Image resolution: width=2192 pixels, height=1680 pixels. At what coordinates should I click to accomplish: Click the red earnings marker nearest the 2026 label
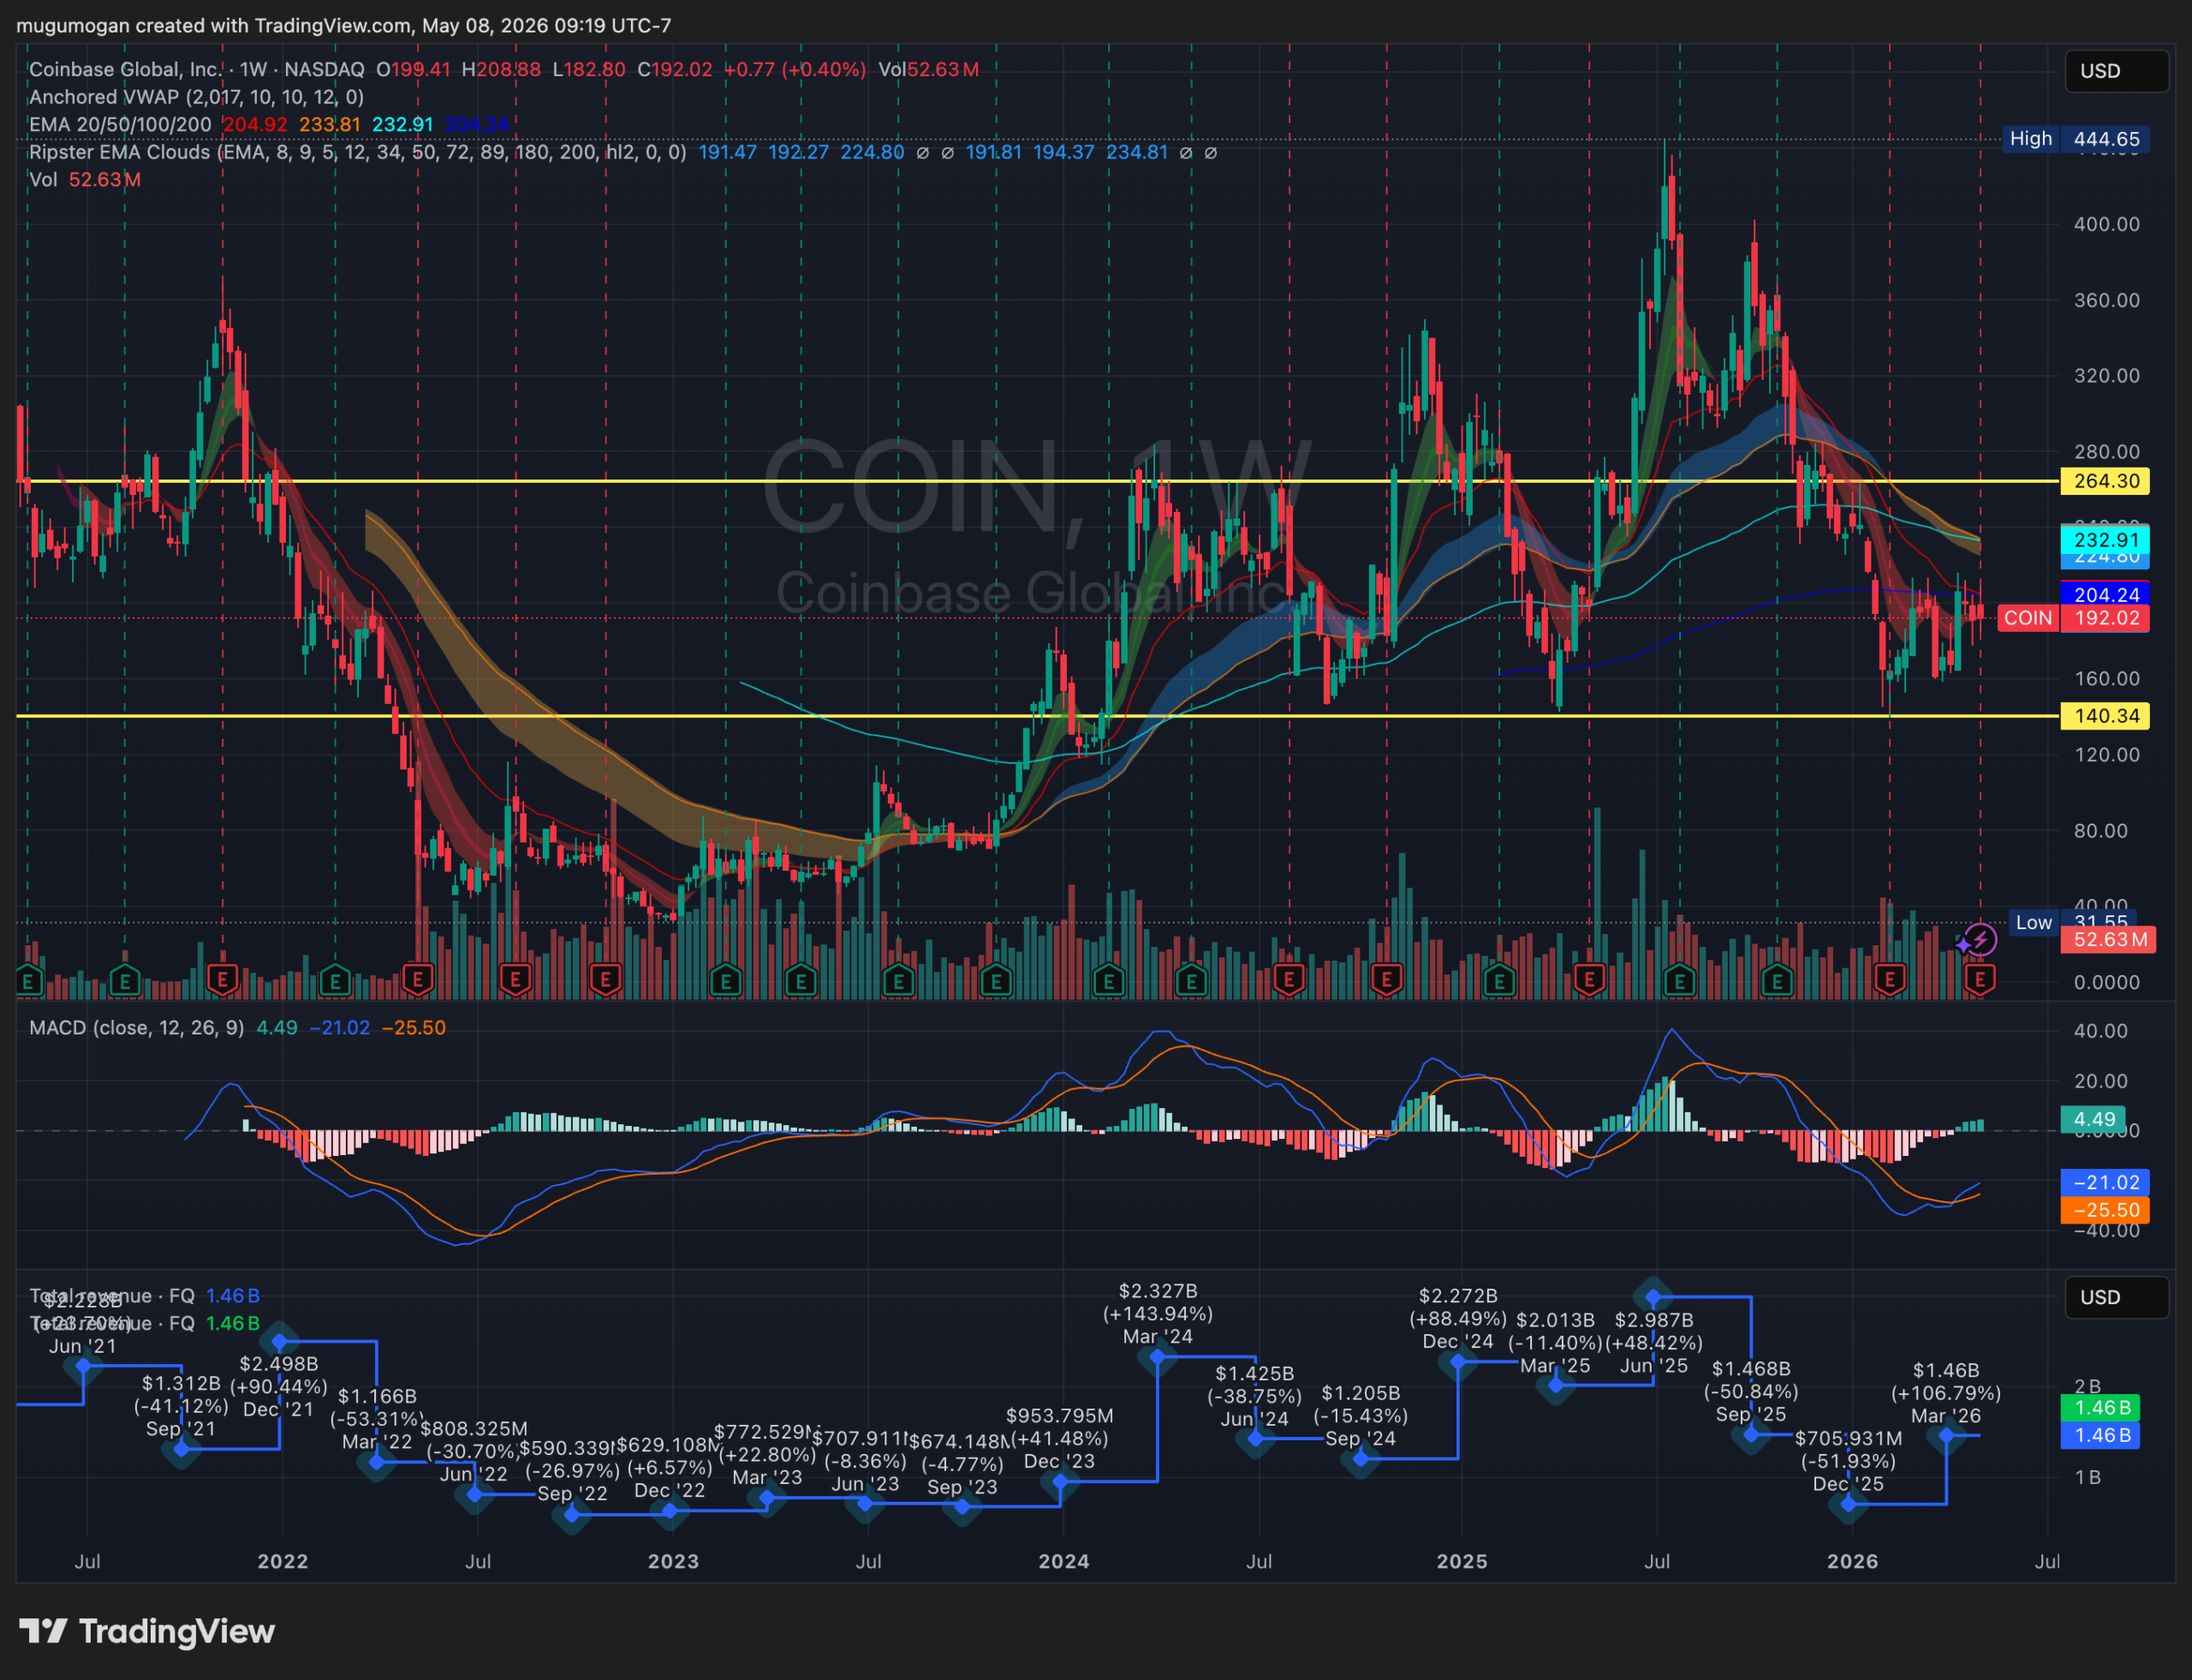(1889, 979)
